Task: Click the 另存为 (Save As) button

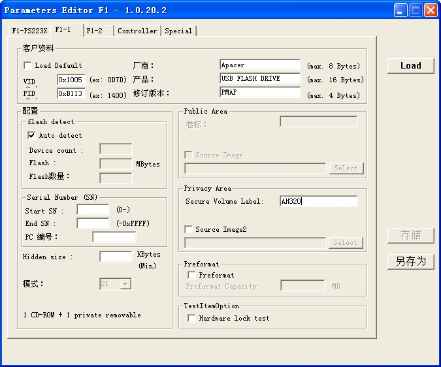Action: 410,261
